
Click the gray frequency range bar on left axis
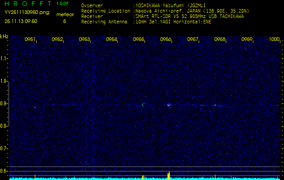coord(9,103)
